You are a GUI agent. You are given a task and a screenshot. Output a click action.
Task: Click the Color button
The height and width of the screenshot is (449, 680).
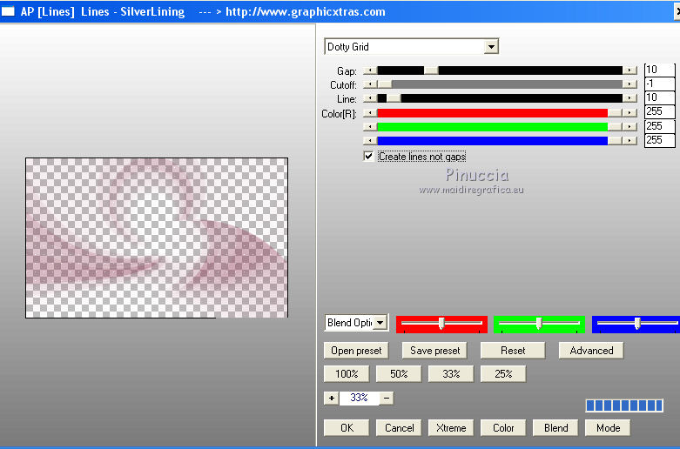pyautogui.click(x=503, y=428)
